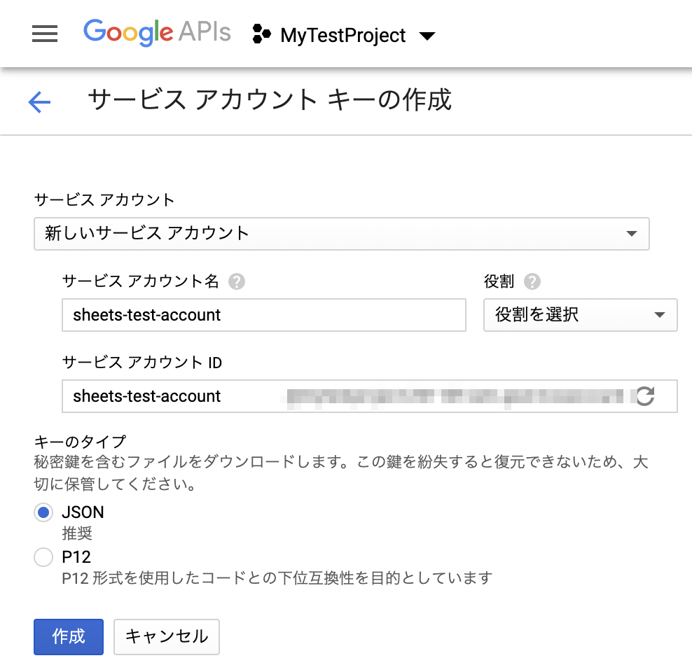The height and width of the screenshot is (665, 692).
Task: Click the キャンセル button
Action: pyautogui.click(x=166, y=637)
